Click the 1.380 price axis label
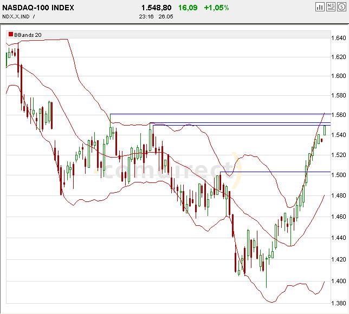 (339, 303)
